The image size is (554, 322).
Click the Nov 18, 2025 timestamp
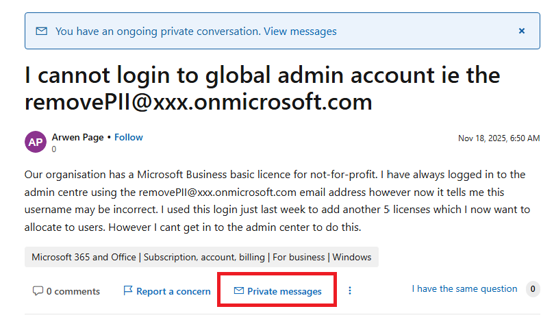point(499,138)
